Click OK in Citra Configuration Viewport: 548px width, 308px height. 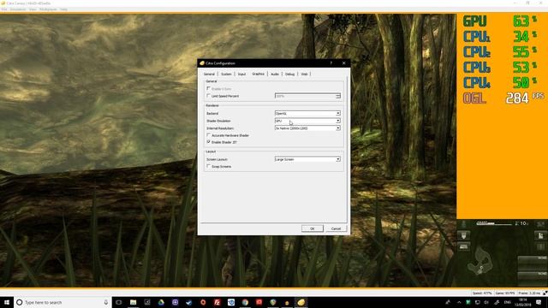coord(312,228)
